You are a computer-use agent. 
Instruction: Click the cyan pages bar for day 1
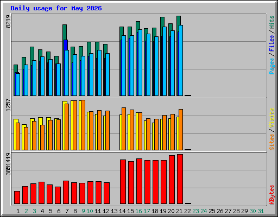coord(18,85)
